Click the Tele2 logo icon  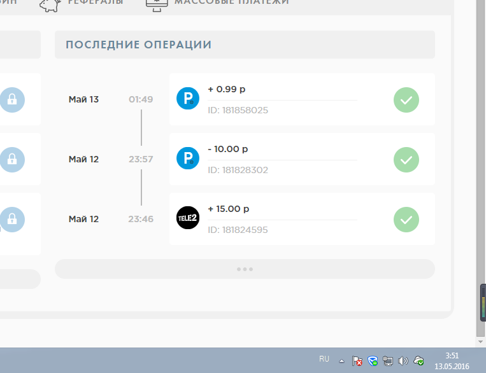188,219
